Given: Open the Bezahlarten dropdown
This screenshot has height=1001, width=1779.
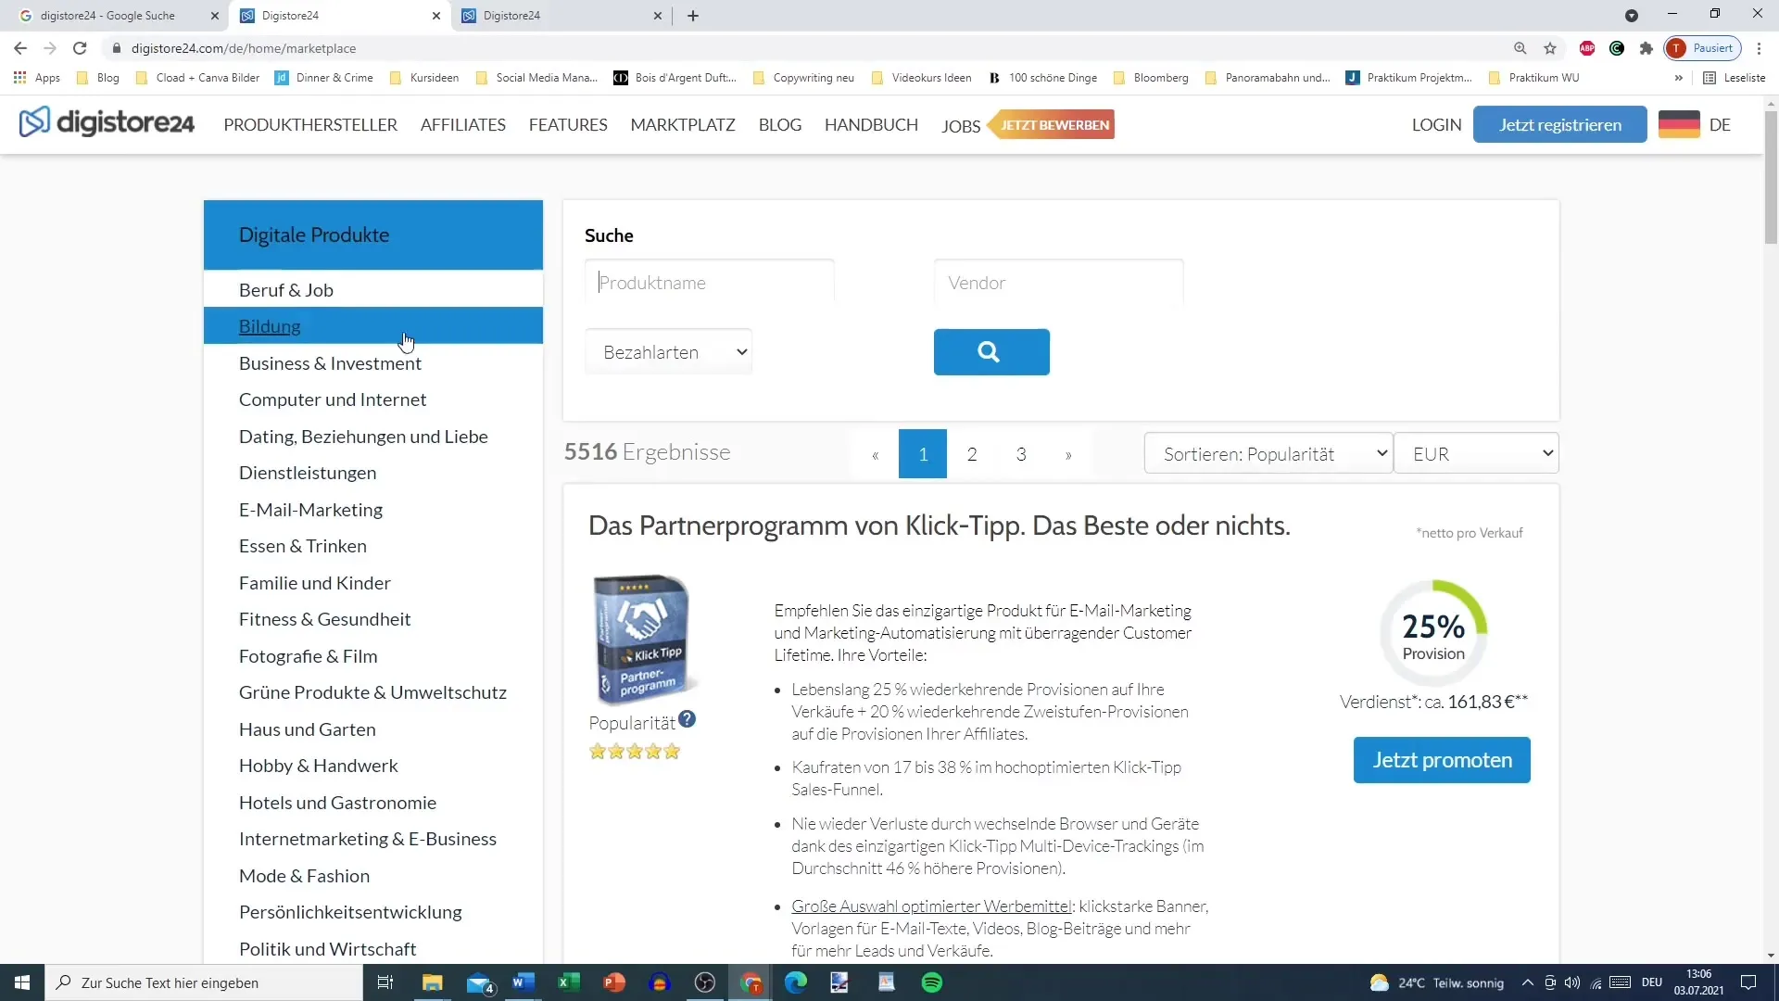Looking at the screenshot, I should pyautogui.click(x=668, y=352).
